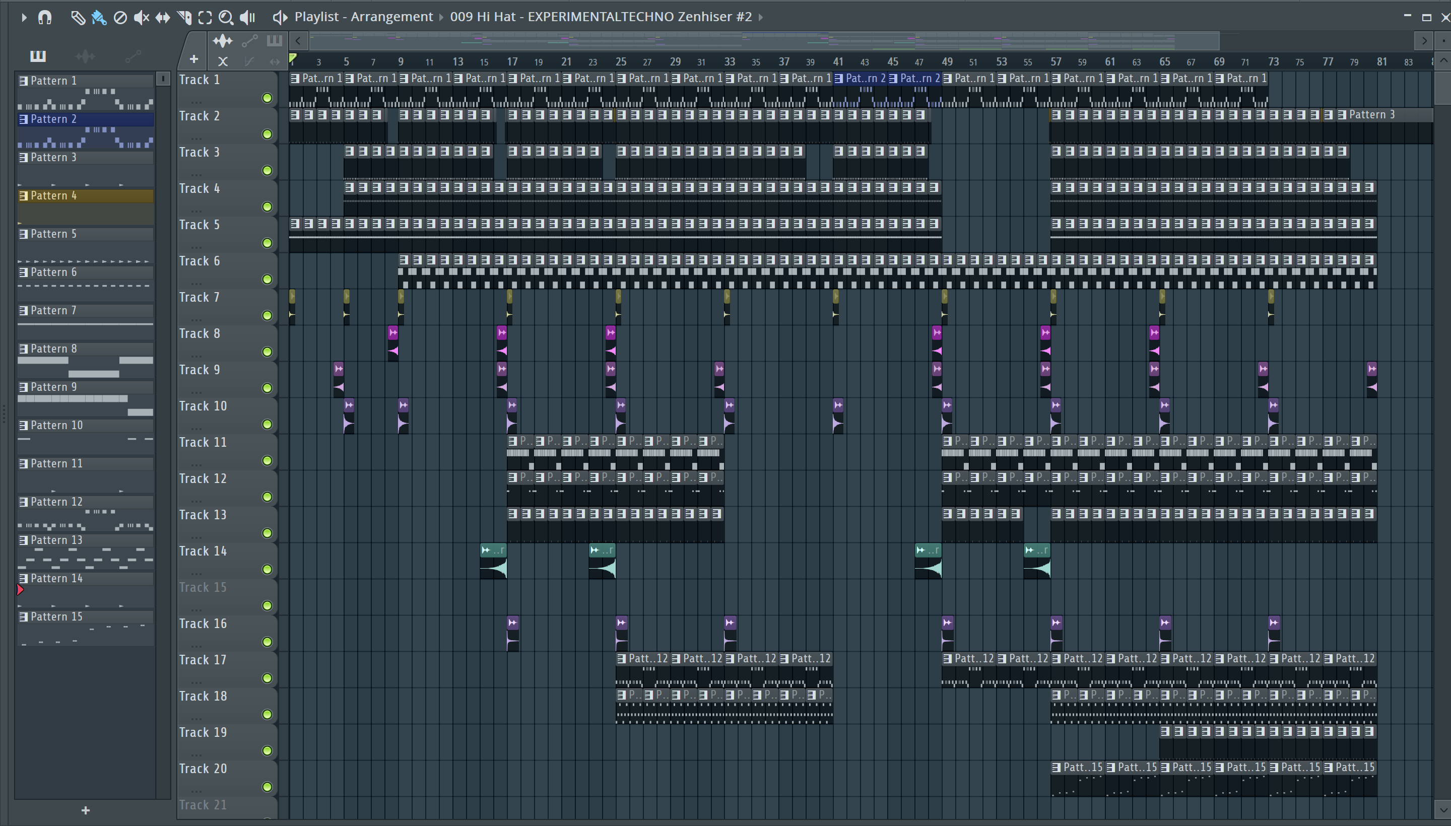Click bar 49 on the timeline ruler

pyautogui.click(x=947, y=61)
